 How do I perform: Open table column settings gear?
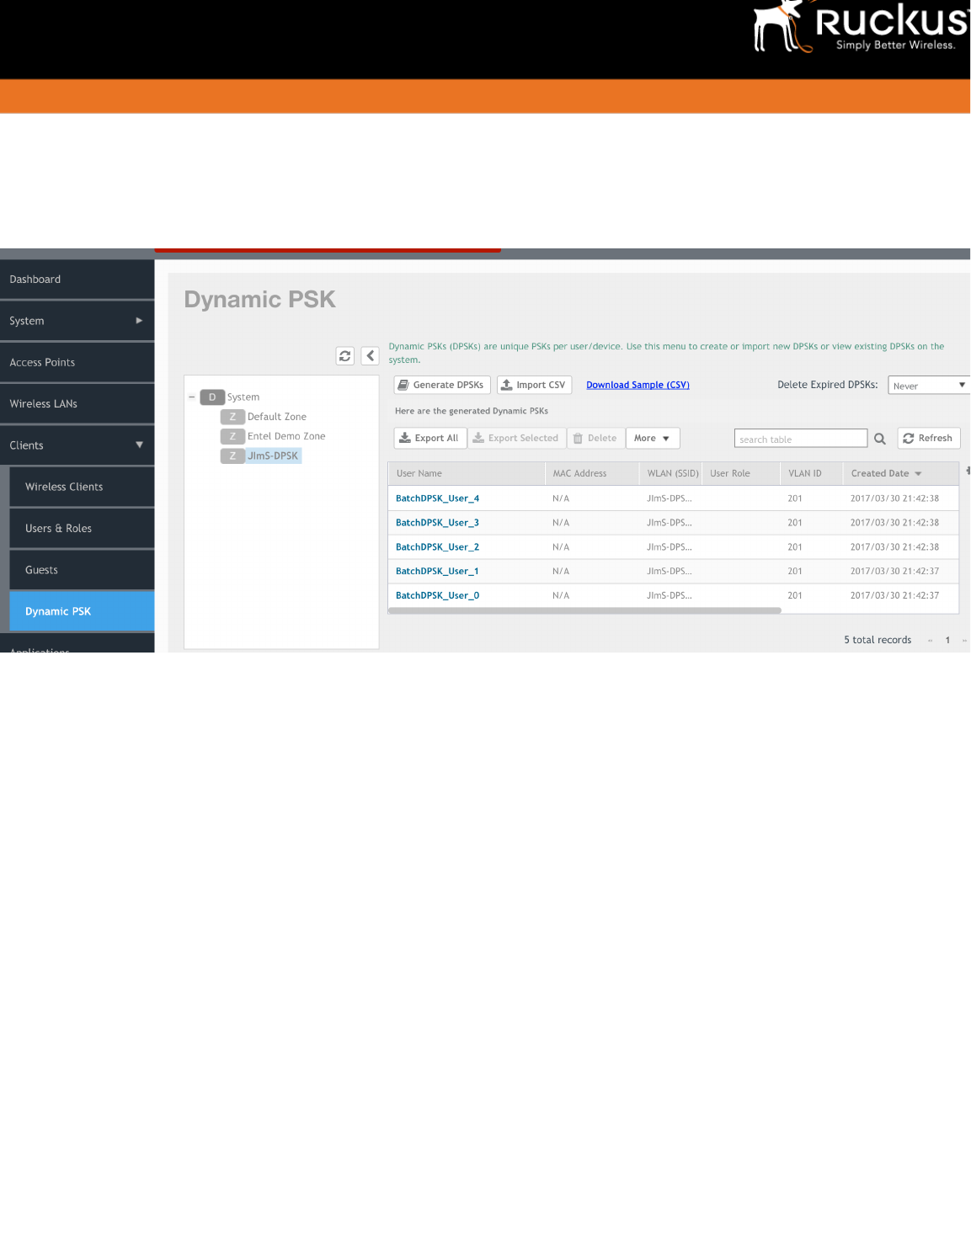(968, 471)
